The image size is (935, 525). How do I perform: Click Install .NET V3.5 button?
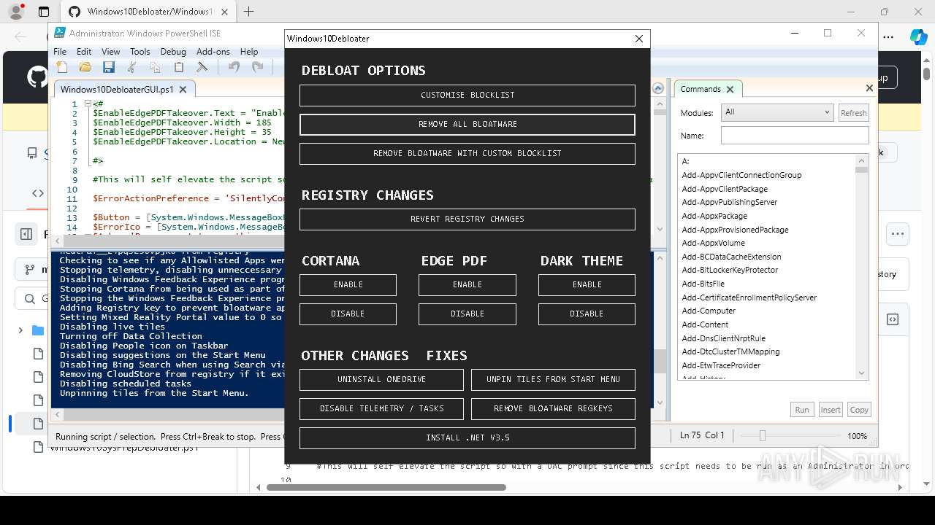tap(467, 438)
